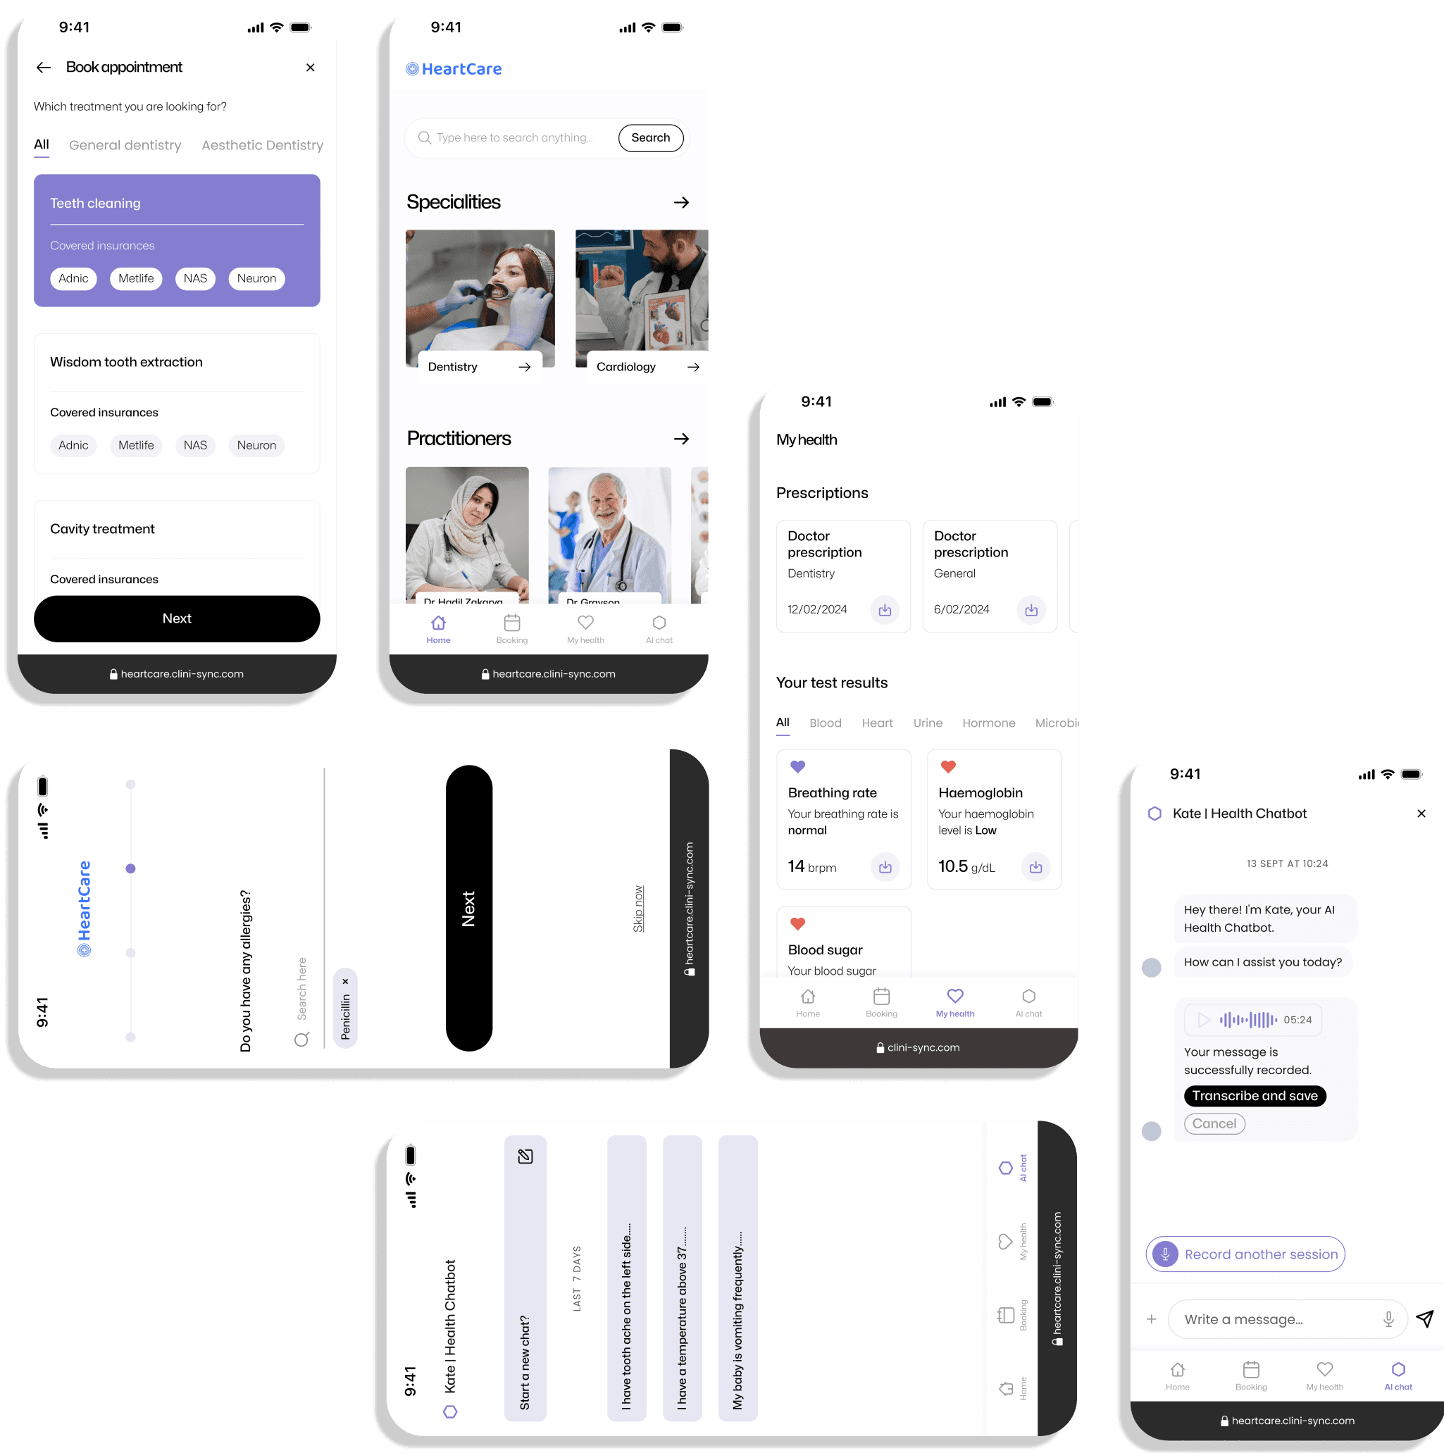Click the Next button on booking screen
Viewport: 1444px width, 1453px height.
[x=176, y=618]
